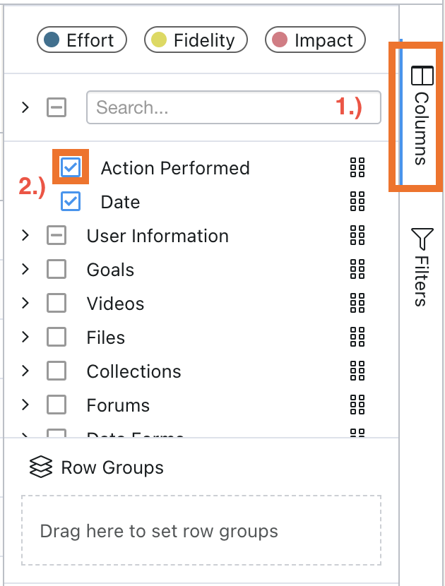
Task: Click grip icon on the Files row
Action: (357, 337)
